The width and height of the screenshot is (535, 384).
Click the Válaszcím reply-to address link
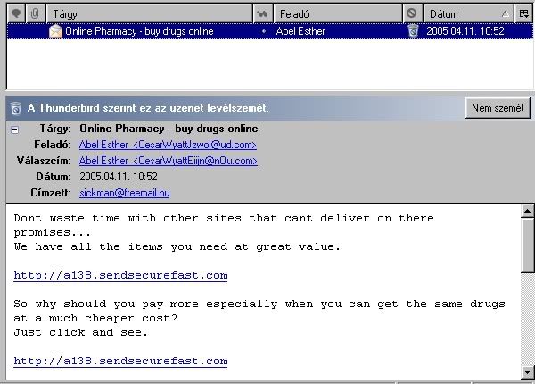tap(169, 161)
